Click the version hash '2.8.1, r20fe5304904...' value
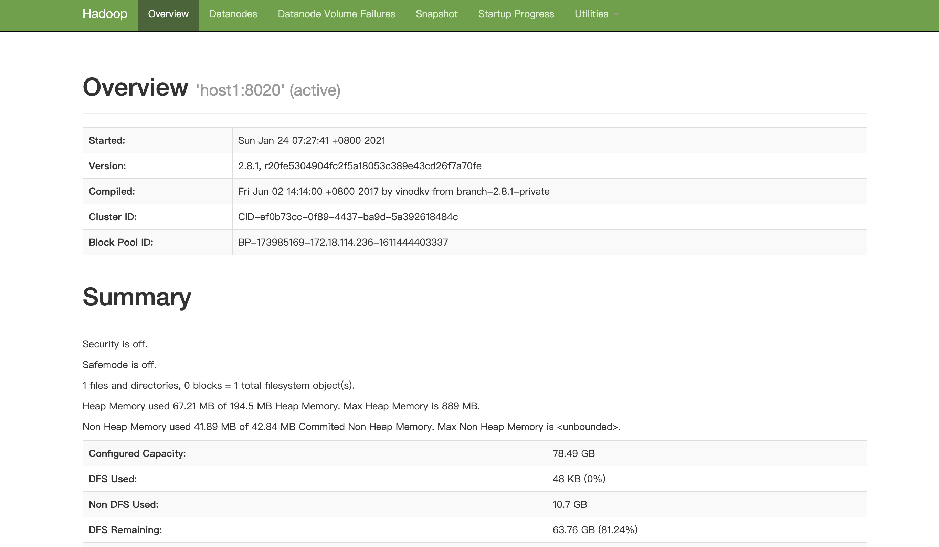 360,166
